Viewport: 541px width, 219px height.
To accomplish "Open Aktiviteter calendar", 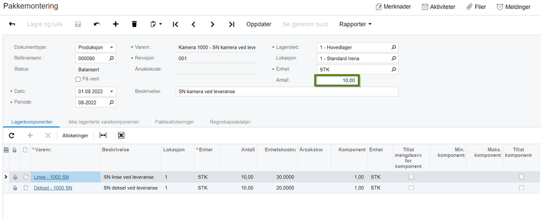I will [x=439, y=7].
